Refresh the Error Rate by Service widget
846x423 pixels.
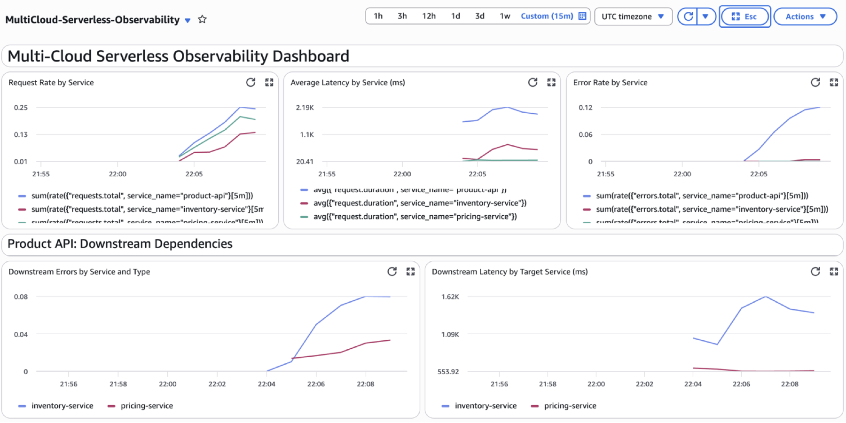click(x=815, y=83)
